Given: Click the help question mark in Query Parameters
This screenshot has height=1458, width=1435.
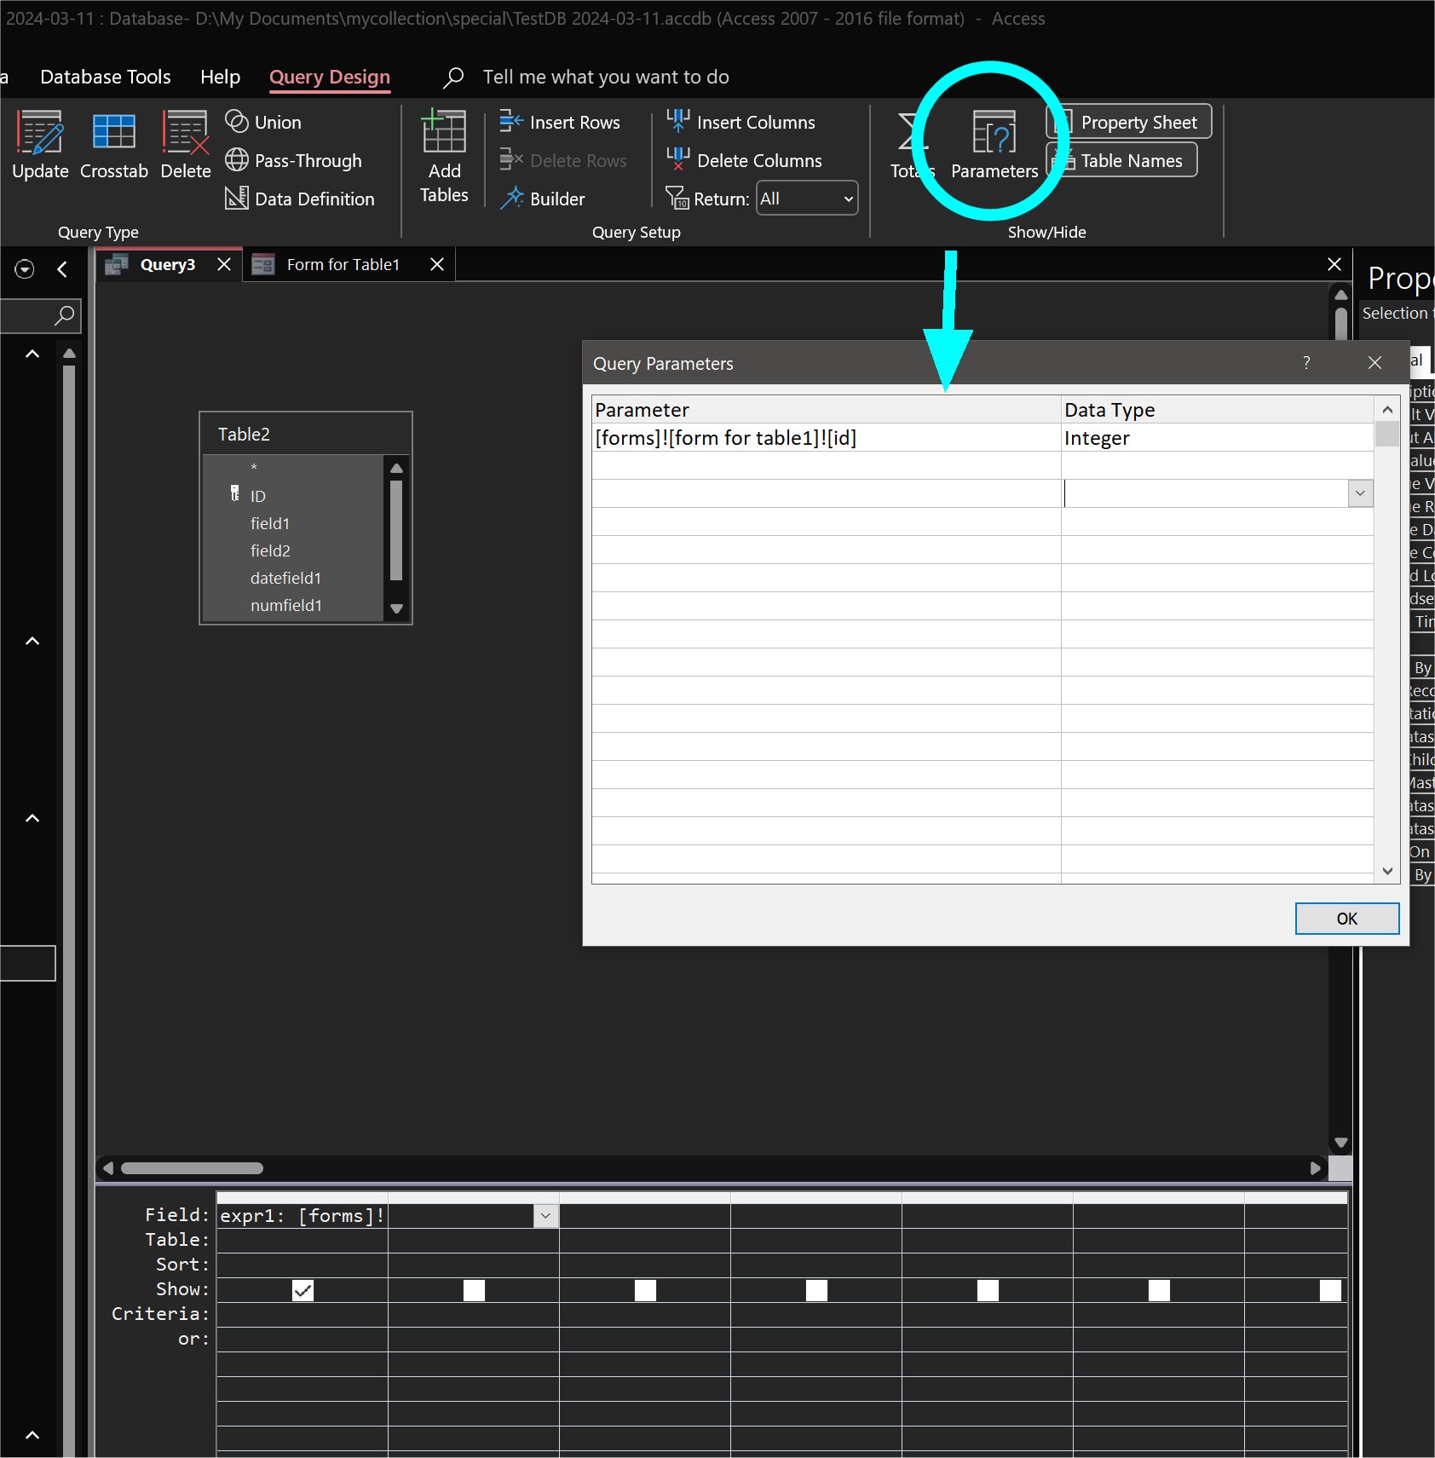Looking at the screenshot, I should pyautogui.click(x=1306, y=363).
